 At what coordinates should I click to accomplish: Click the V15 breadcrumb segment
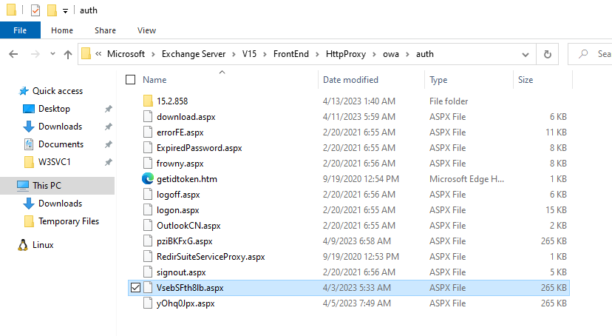(249, 54)
